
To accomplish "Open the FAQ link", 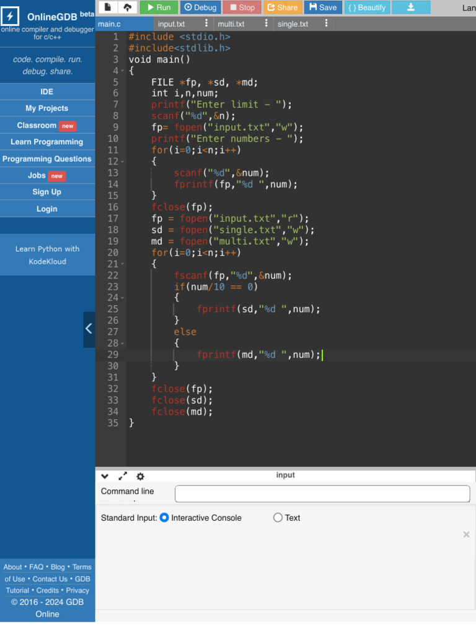I will tap(36, 567).
